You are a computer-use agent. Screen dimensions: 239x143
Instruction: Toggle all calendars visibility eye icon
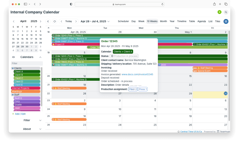click(14, 57)
